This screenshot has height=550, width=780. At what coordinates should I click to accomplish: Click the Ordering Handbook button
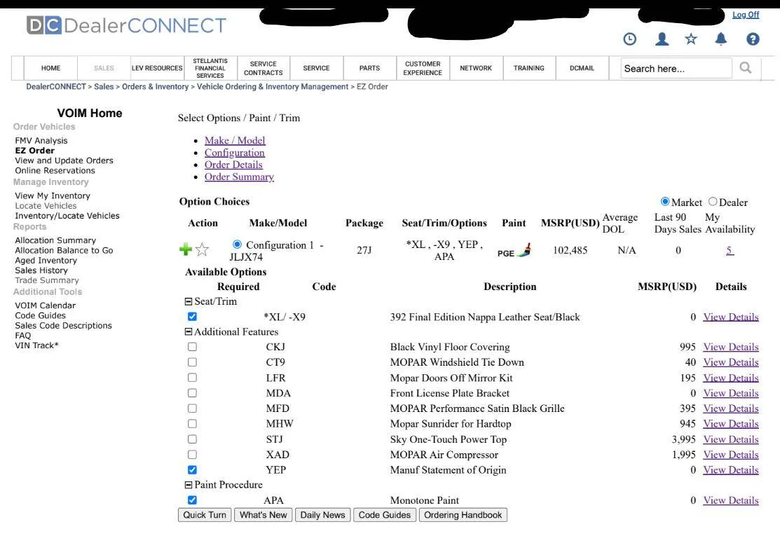(463, 515)
